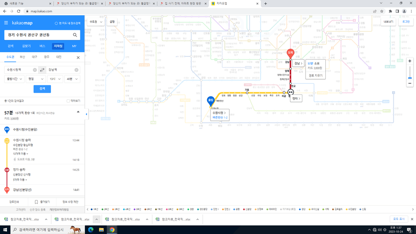Image resolution: width=416 pixels, height=234 pixels.
Task: Open the Windows Start menu
Action: pyautogui.click(x=5, y=230)
